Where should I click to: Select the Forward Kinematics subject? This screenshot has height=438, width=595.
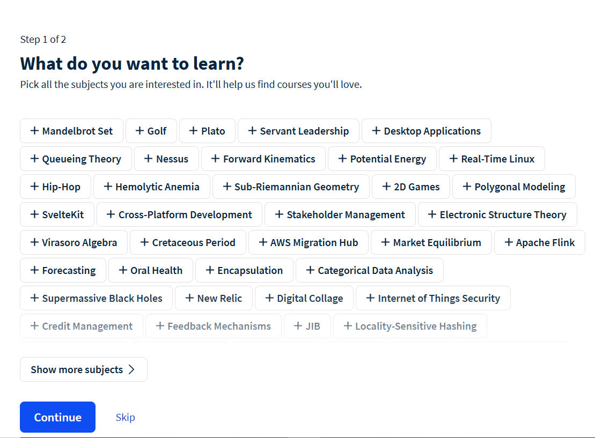263,159
